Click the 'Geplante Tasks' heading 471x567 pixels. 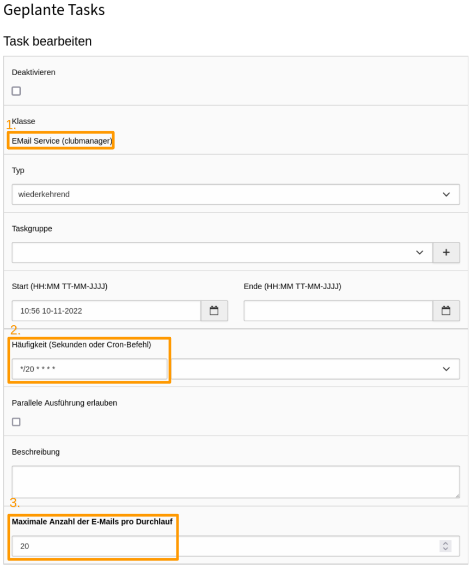(x=53, y=10)
